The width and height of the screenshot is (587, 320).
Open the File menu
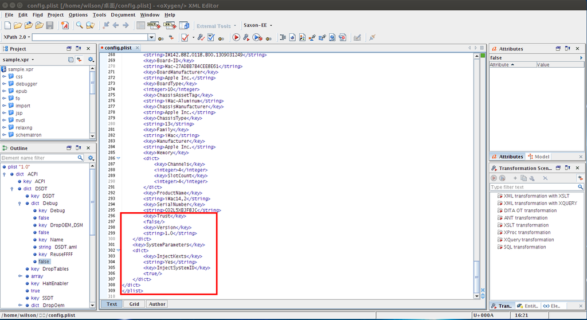(9, 14)
